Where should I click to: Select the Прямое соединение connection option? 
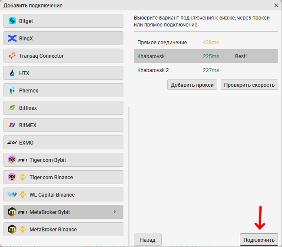[162, 43]
